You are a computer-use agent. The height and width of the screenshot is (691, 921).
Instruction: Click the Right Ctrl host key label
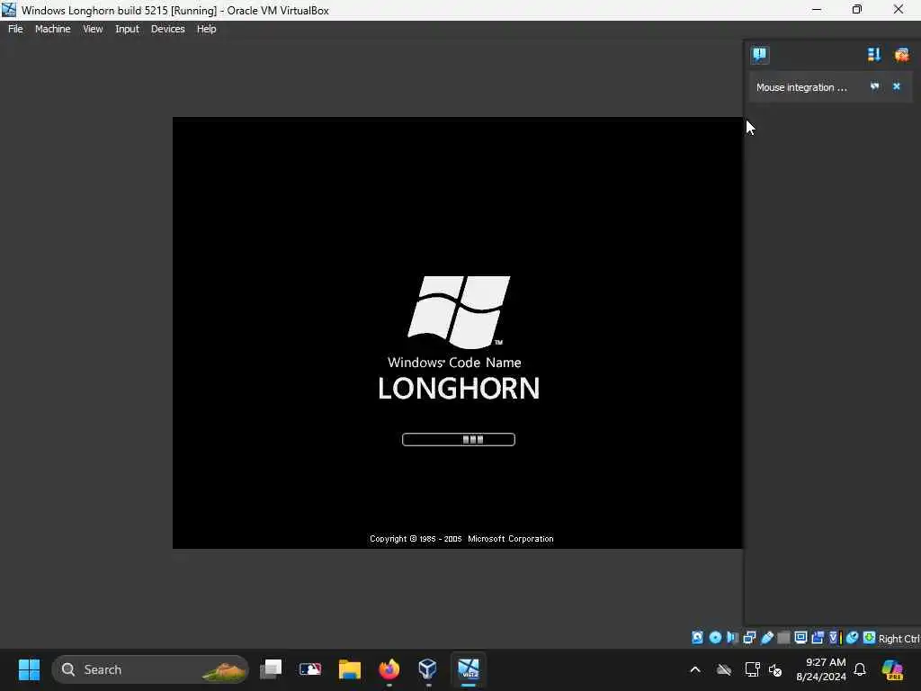coord(899,639)
